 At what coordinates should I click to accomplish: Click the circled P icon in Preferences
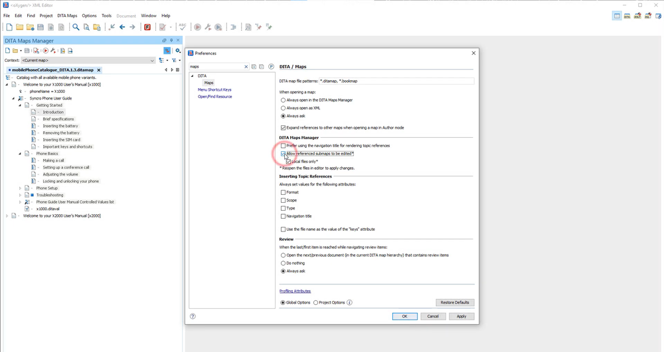click(271, 67)
